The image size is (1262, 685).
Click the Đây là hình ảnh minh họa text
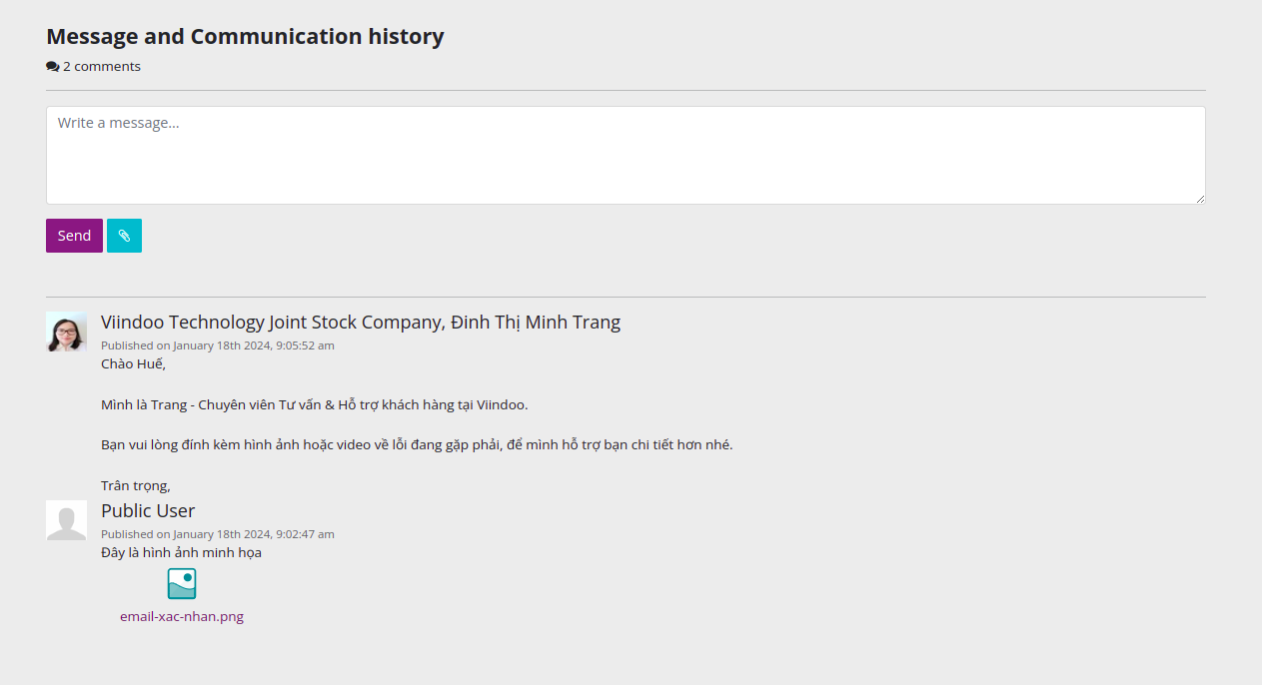coord(181,552)
